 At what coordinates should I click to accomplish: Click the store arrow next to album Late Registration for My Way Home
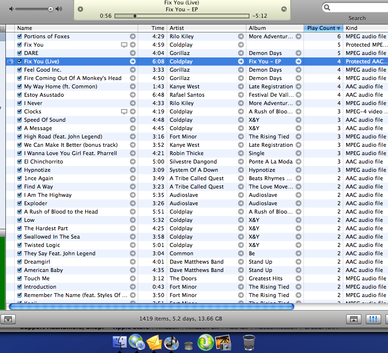click(x=298, y=86)
